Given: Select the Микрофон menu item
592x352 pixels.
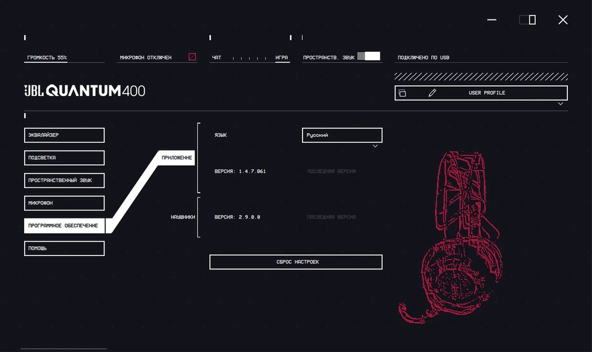Looking at the screenshot, I should [64, 203].
